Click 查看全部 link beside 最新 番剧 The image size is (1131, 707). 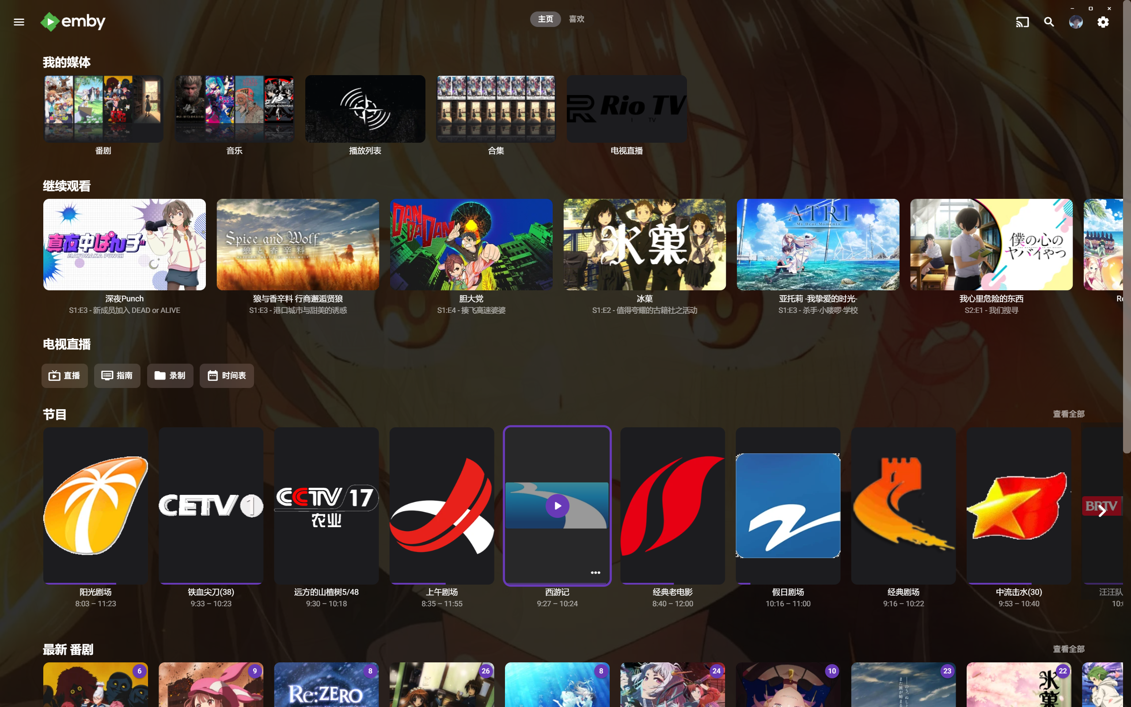[1068, 649]
